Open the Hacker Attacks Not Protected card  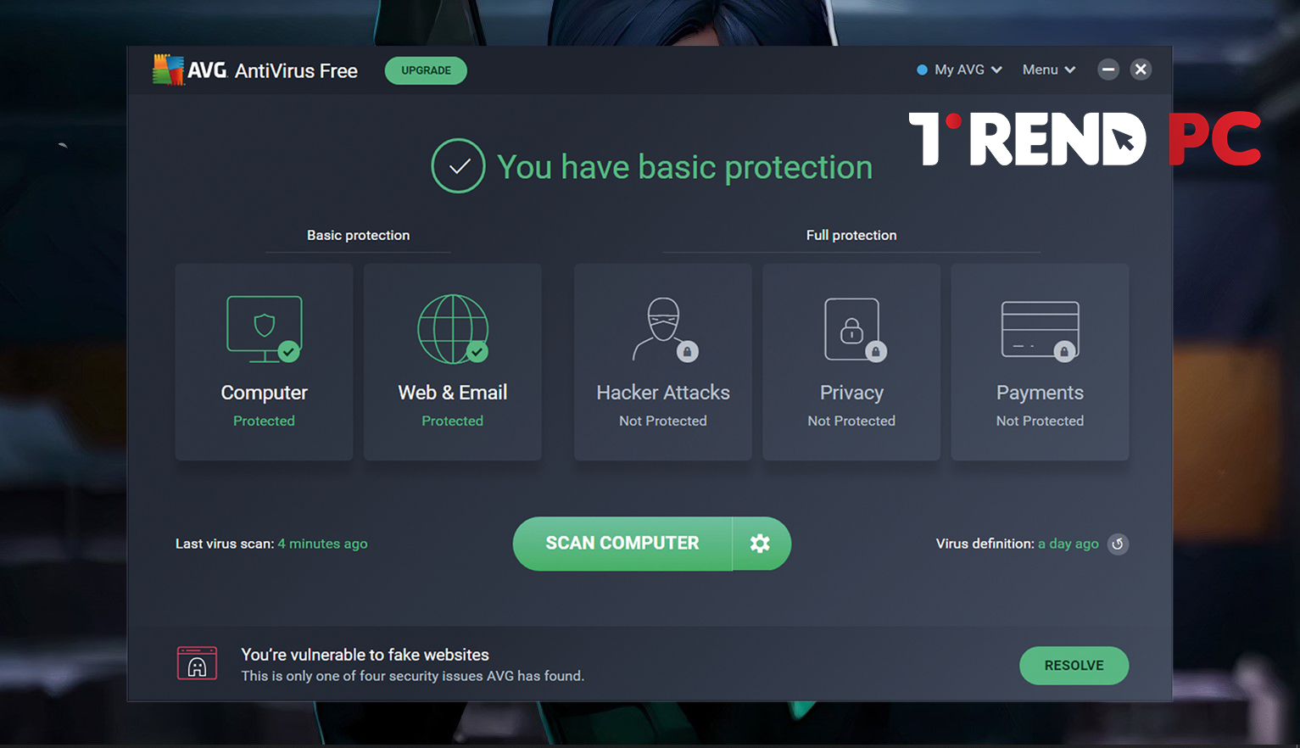pos(663,362)
